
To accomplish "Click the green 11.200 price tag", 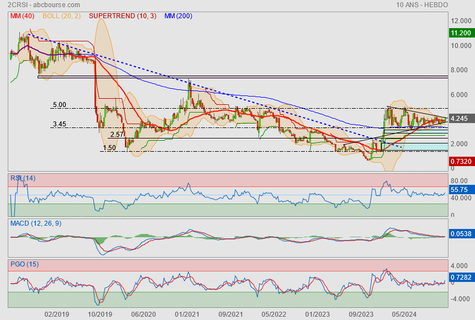I will tap(461, 33).
